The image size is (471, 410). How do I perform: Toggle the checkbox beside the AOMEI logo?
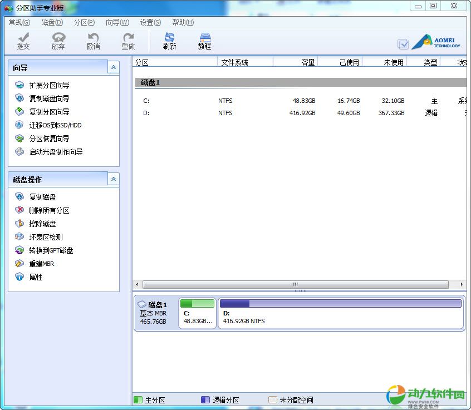403,44
